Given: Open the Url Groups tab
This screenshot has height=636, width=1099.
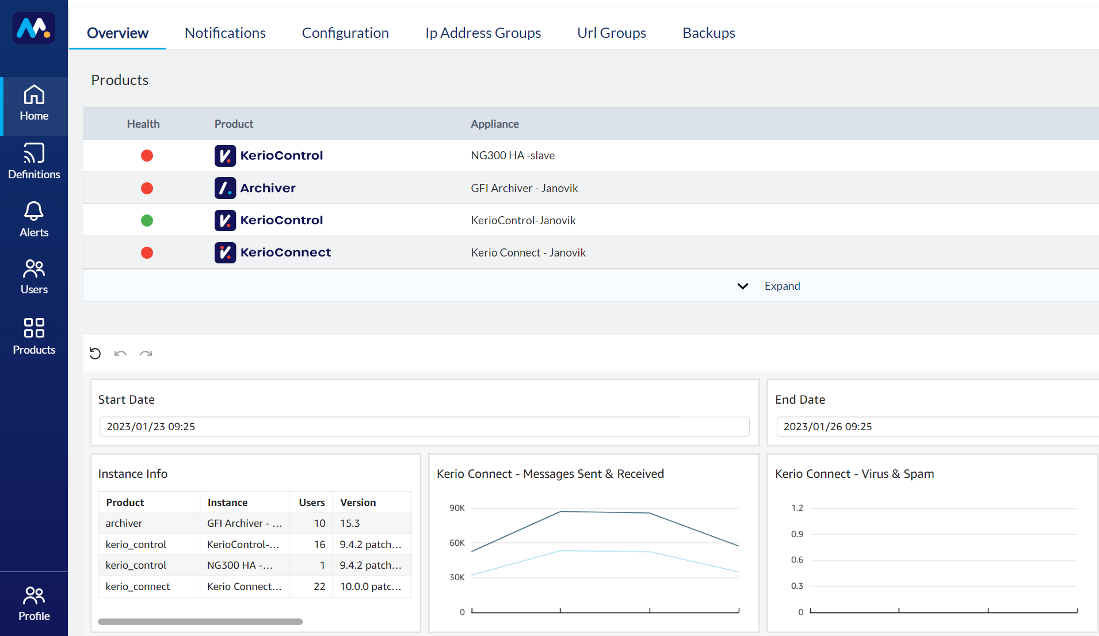Looking at the screenshot, I should 611,33.
